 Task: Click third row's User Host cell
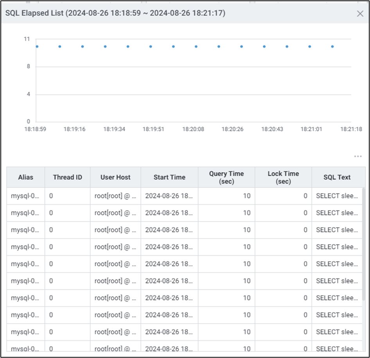[115, 230]
